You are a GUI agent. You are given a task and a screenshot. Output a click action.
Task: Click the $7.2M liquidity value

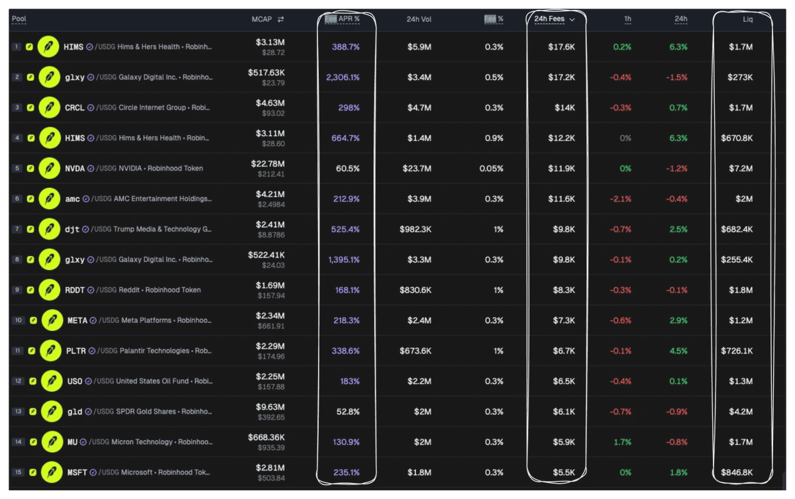coord(740,169)
